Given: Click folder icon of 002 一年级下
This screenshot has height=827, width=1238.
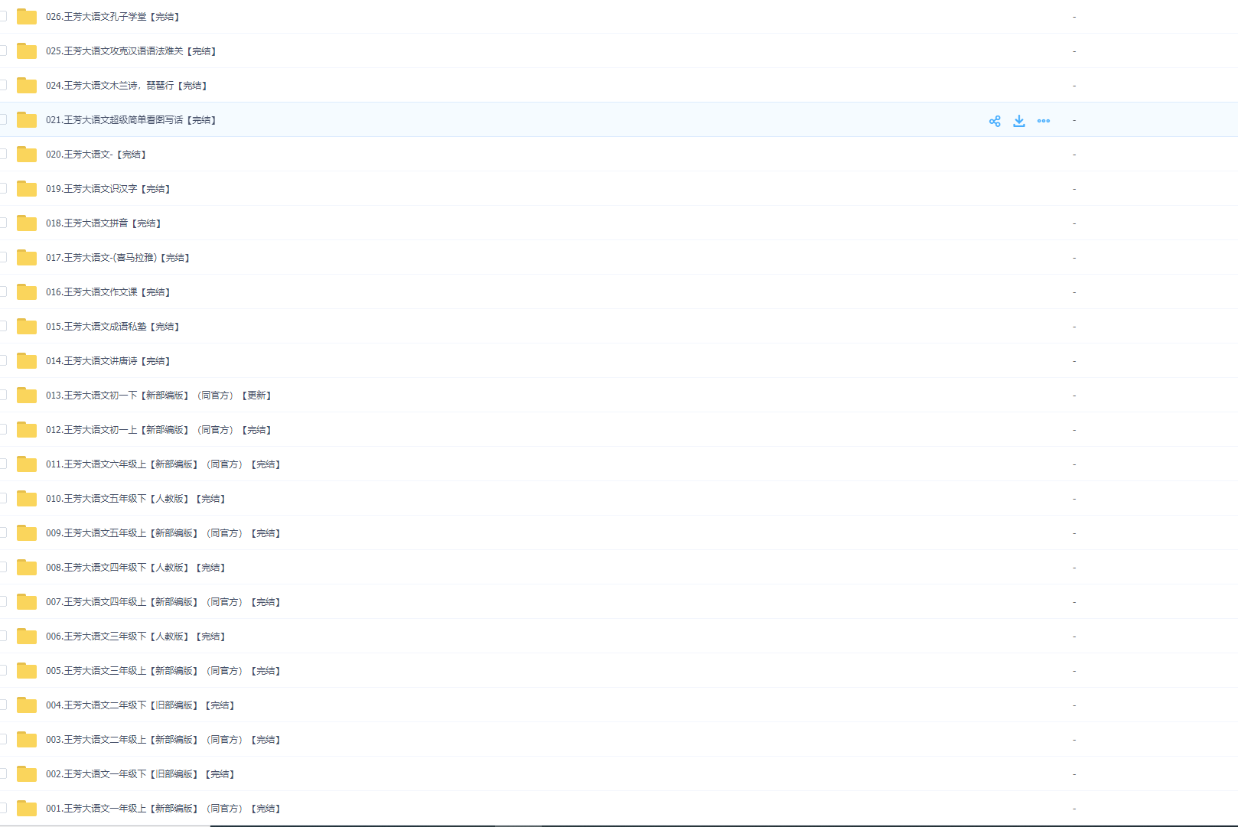Looking at the screenshot, I should click(27, 773).
